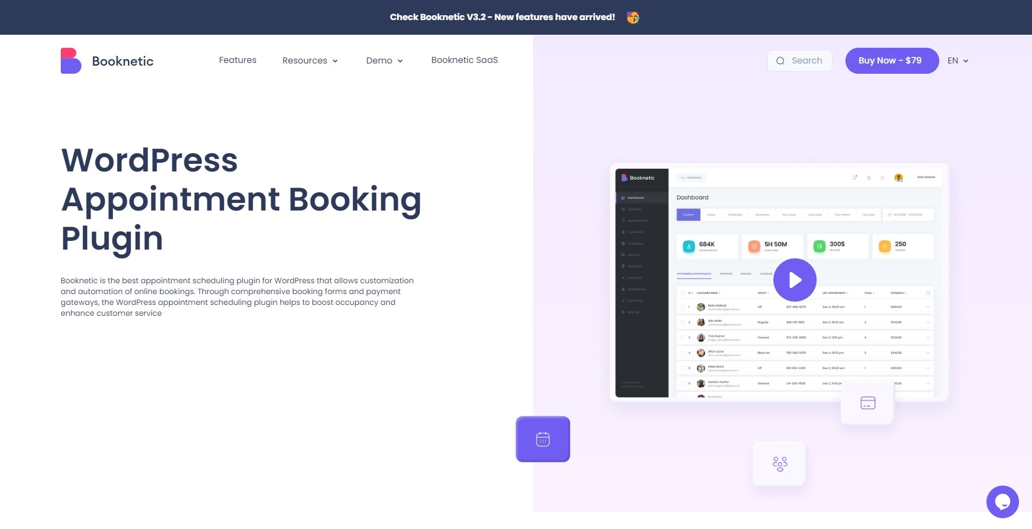Click the magnifier icon in the dashboard preview topbar
Viewport: 1032px width, 529px height.
coord(882,177)
